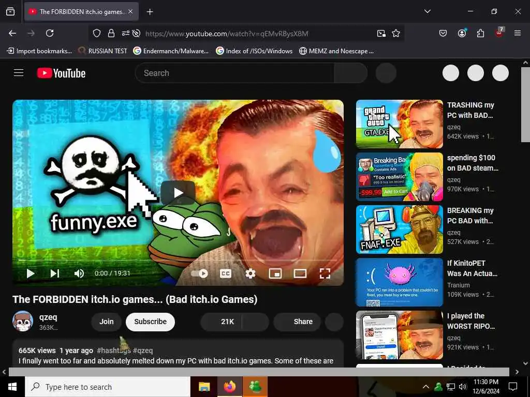This screenshot has width=530, height=397.
Task: Skip to the next video
Action: coord(55,273)
